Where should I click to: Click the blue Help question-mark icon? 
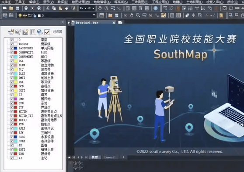tap(156, 8)
